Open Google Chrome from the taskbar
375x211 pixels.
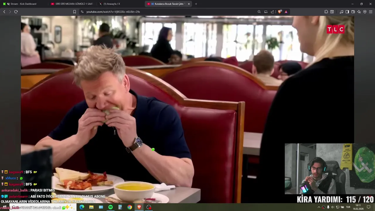coord(129,207)
